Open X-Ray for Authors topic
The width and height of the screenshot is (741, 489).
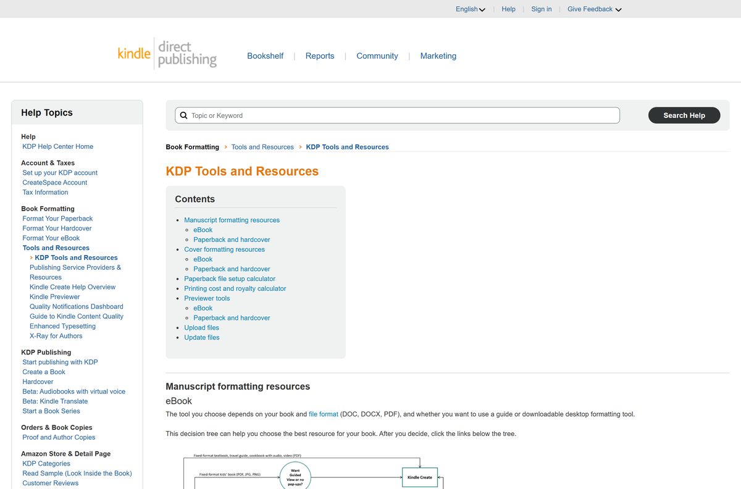[56, 336]
